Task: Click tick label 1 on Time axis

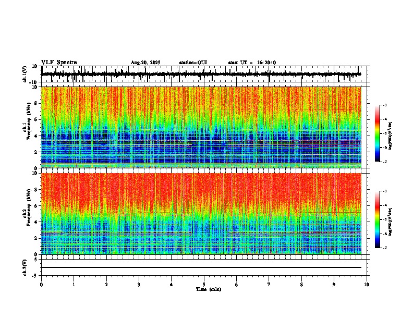Action: (x=74, y=285)
